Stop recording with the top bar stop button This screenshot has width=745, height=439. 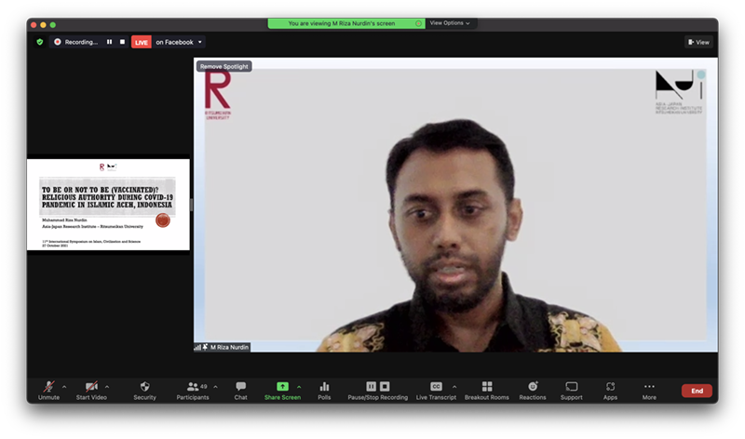(x=122, y=42)
